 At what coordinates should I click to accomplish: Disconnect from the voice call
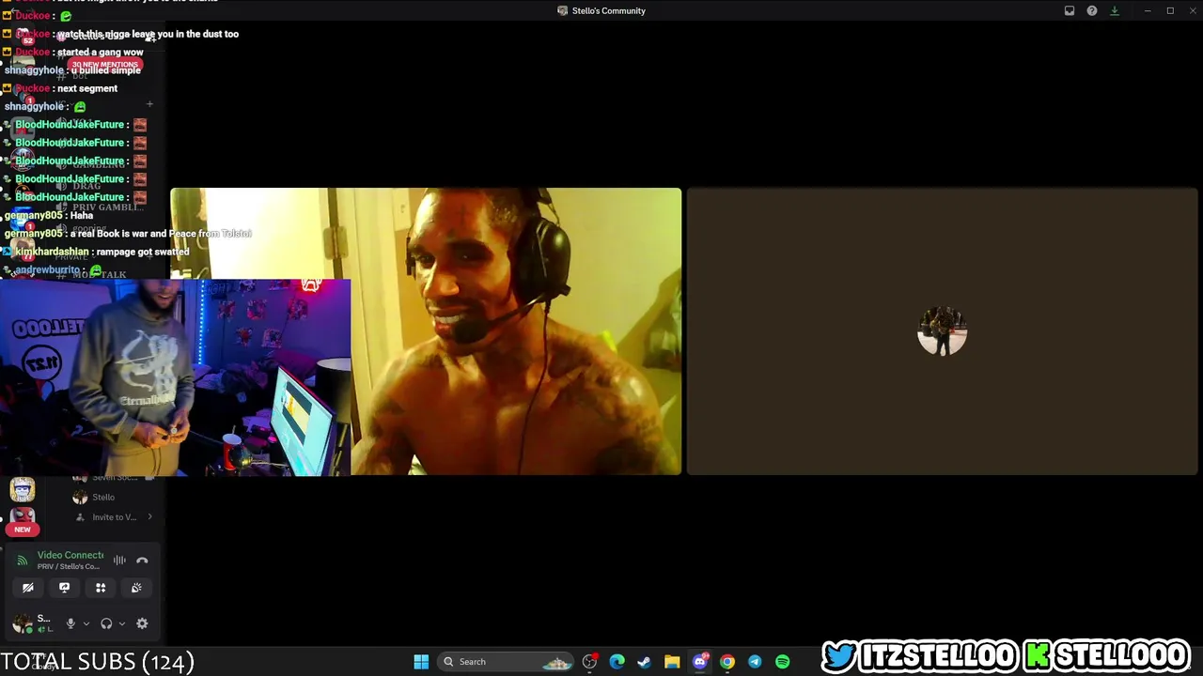[142, 561]
